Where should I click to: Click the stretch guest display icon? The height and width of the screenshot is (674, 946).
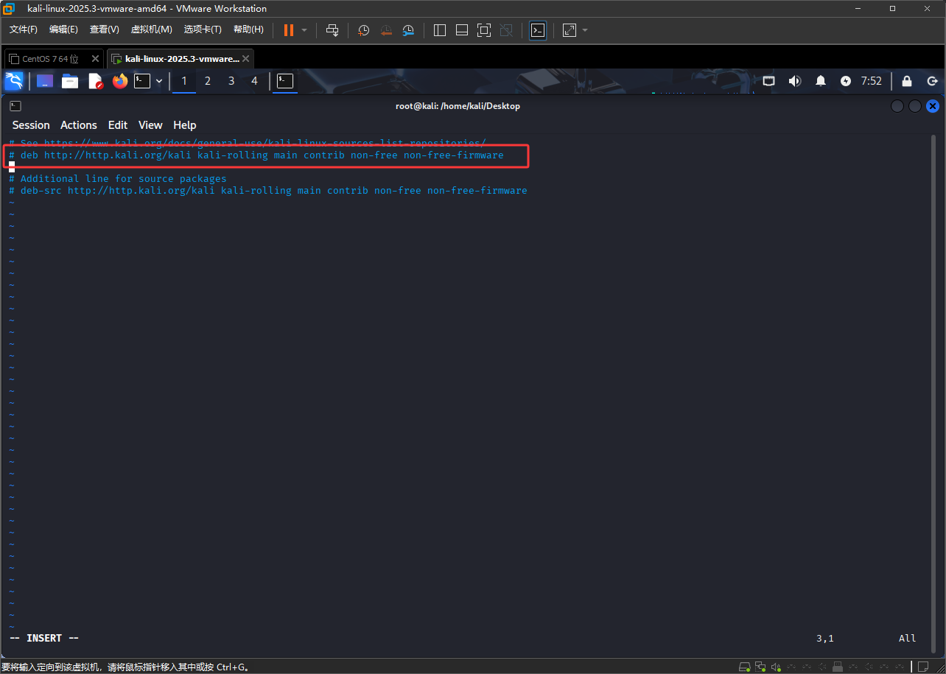click(570, 30)
